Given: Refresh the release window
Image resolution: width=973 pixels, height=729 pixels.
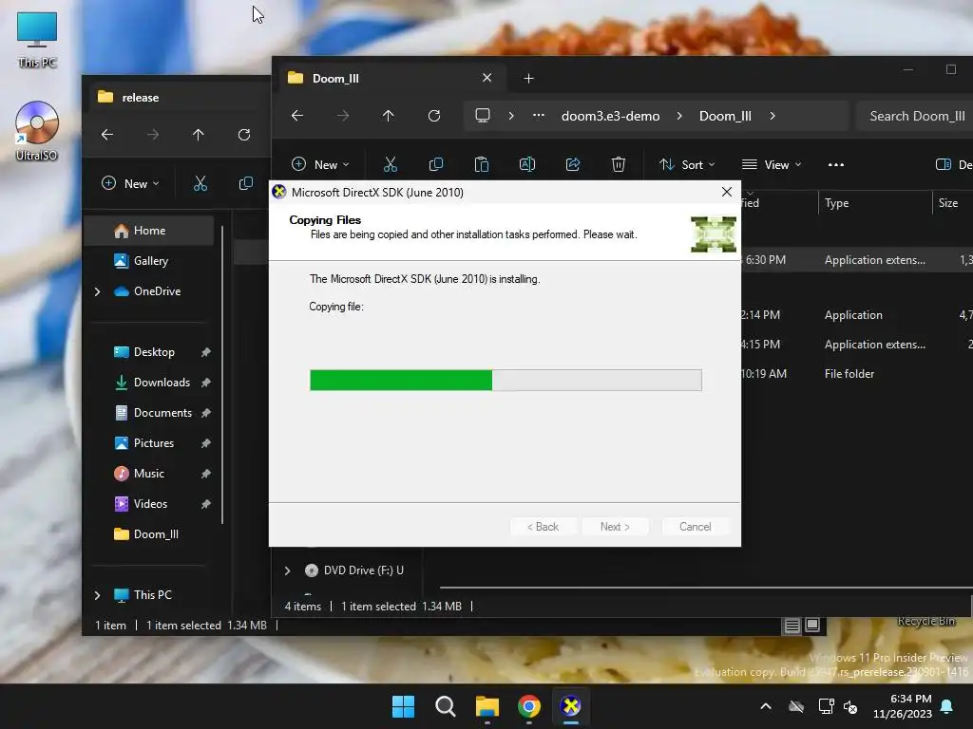Looking at the screenshot, I should pos(244,135).
